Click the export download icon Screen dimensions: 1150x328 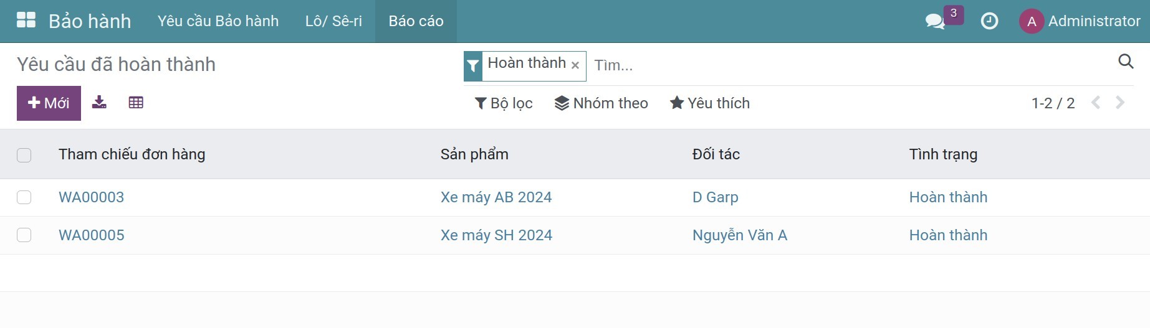click(99, 103)
